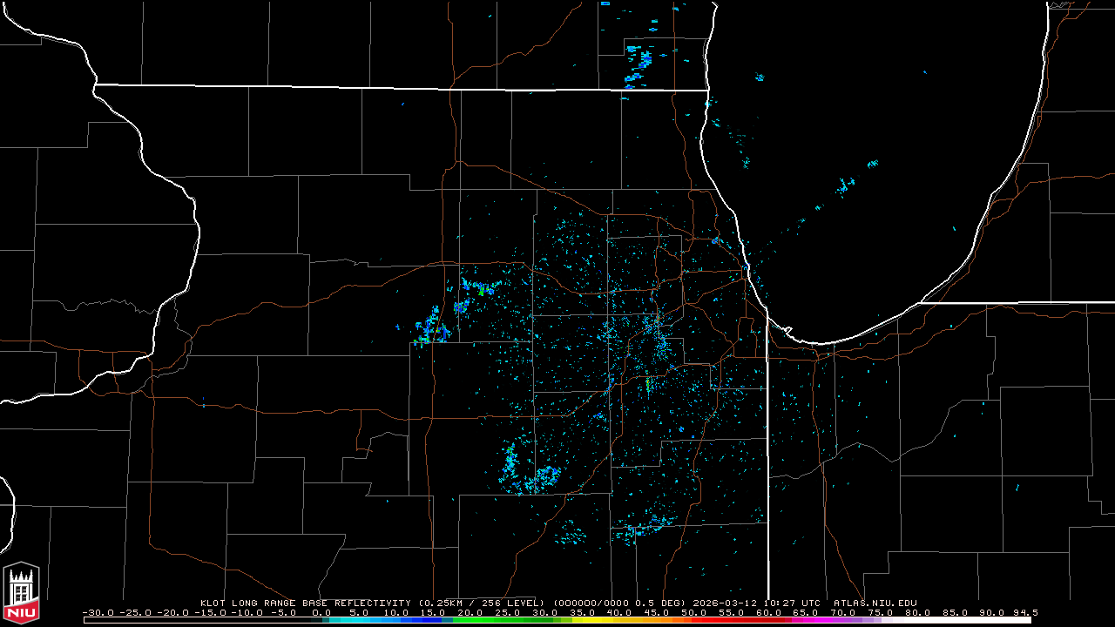The width and height of the screenshot is (1115, 627).
Task: Click the 35.0 scale label
Action: pos(583,612)
